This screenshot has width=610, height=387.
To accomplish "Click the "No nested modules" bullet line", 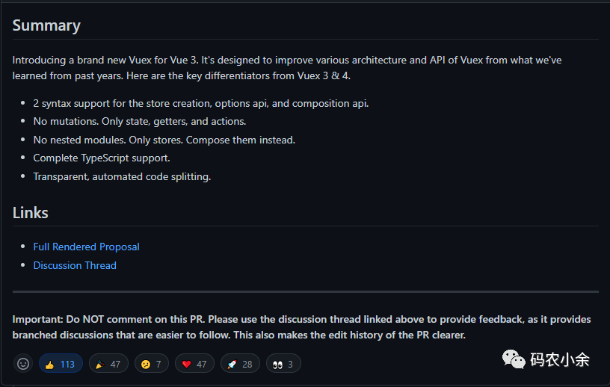I will 164,140.
